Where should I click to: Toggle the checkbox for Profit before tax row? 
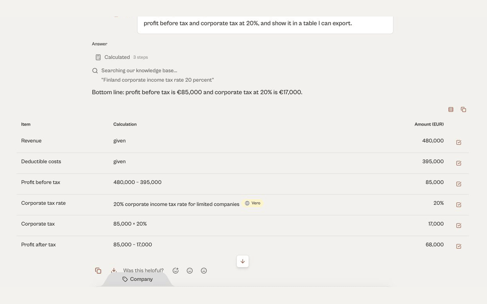pyautogui.click(x=459, y=184)
